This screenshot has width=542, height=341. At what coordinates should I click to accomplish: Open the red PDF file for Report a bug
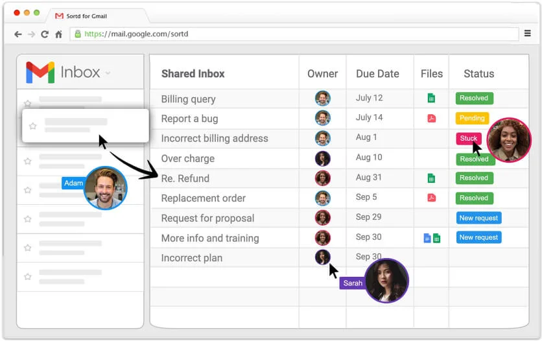pos(431,118)
